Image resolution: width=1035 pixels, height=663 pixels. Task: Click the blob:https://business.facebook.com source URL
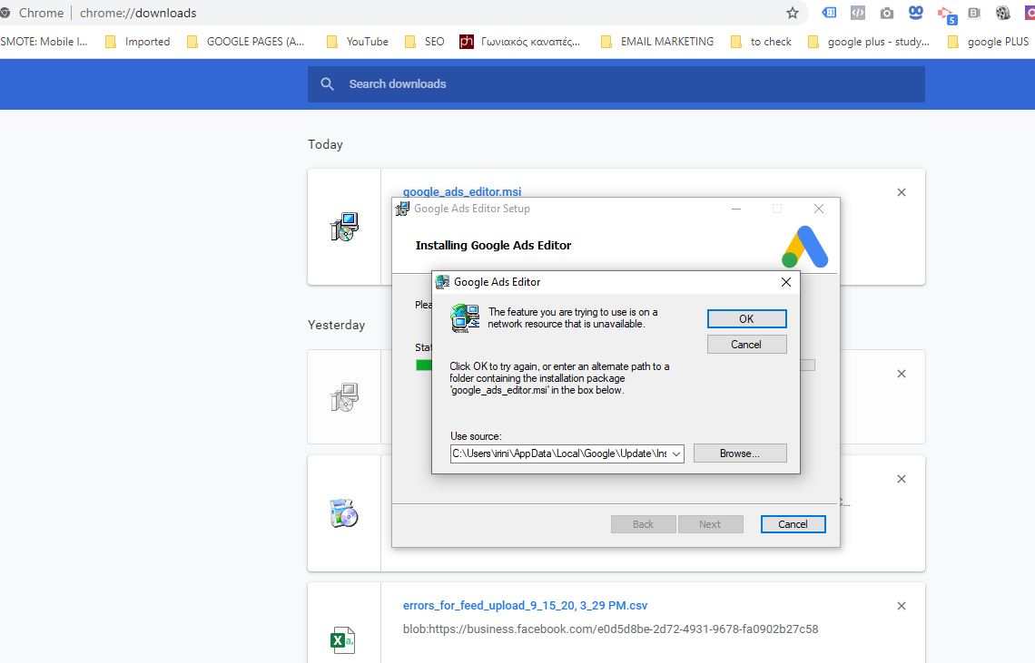[611, 629]
